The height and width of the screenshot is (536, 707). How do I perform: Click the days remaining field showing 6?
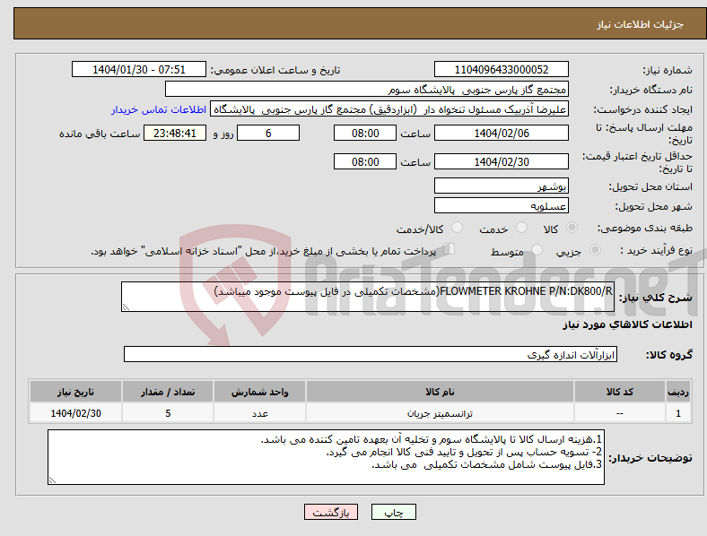coord(268,133)
